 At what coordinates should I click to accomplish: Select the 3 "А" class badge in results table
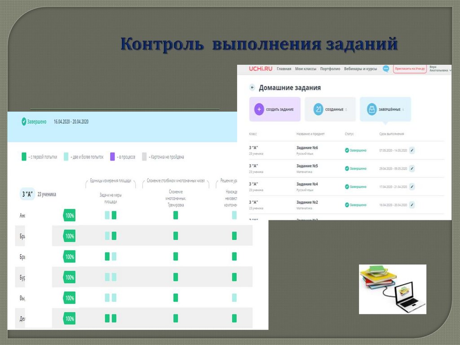[x=27, y=194]
